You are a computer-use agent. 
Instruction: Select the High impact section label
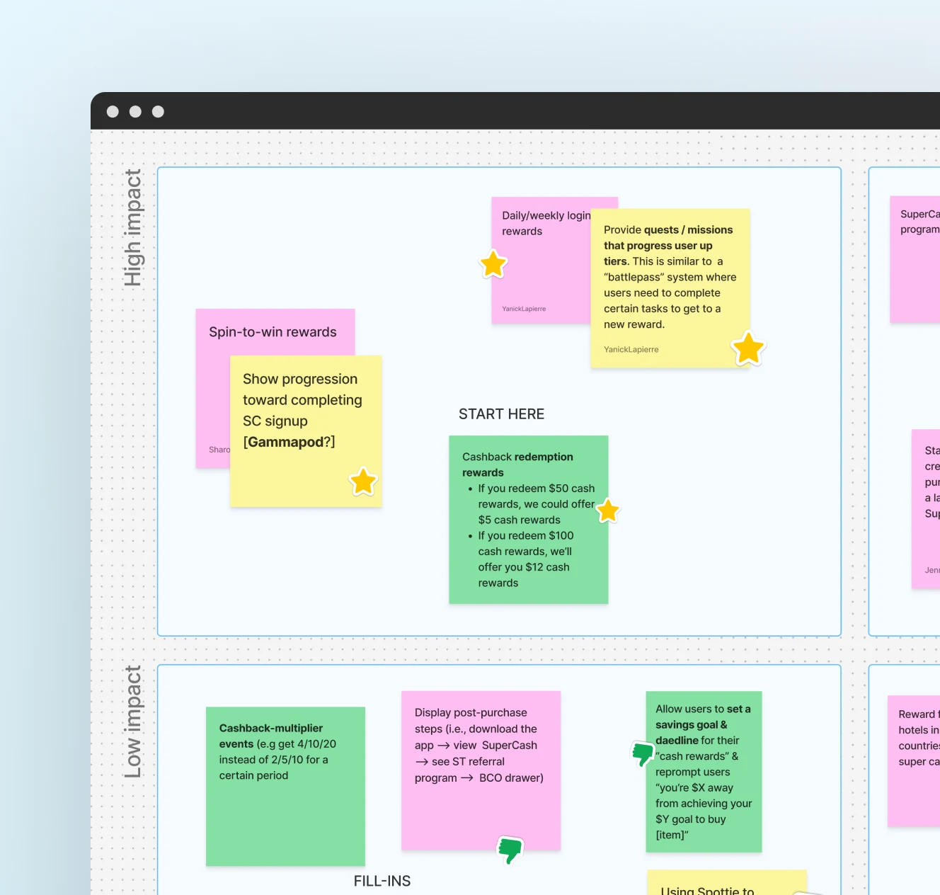134,227
